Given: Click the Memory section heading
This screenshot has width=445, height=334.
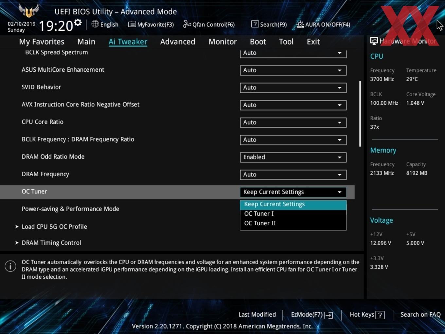Looking at the screenshot, I should [383, 150].
